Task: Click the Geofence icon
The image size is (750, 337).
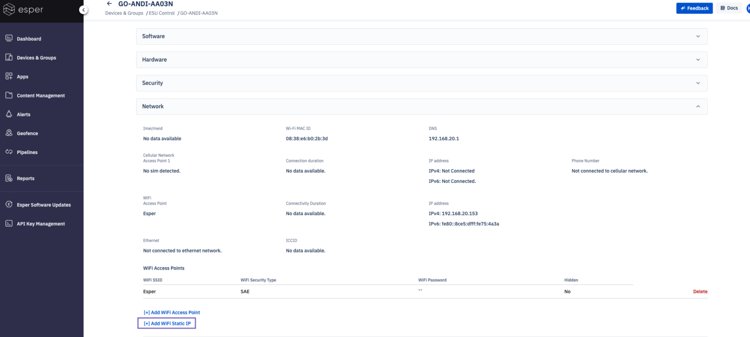Action: point(9,133)
